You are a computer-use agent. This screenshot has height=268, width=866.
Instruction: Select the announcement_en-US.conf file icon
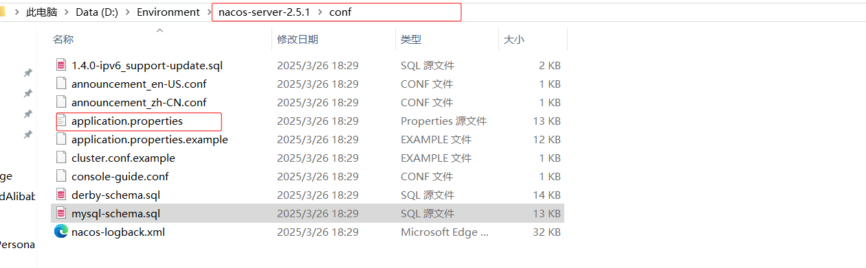61,84
